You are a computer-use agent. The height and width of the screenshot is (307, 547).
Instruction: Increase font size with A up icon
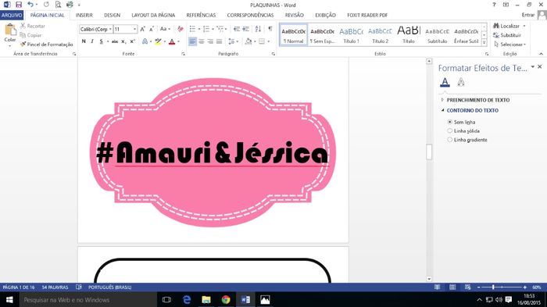point(142,29)
